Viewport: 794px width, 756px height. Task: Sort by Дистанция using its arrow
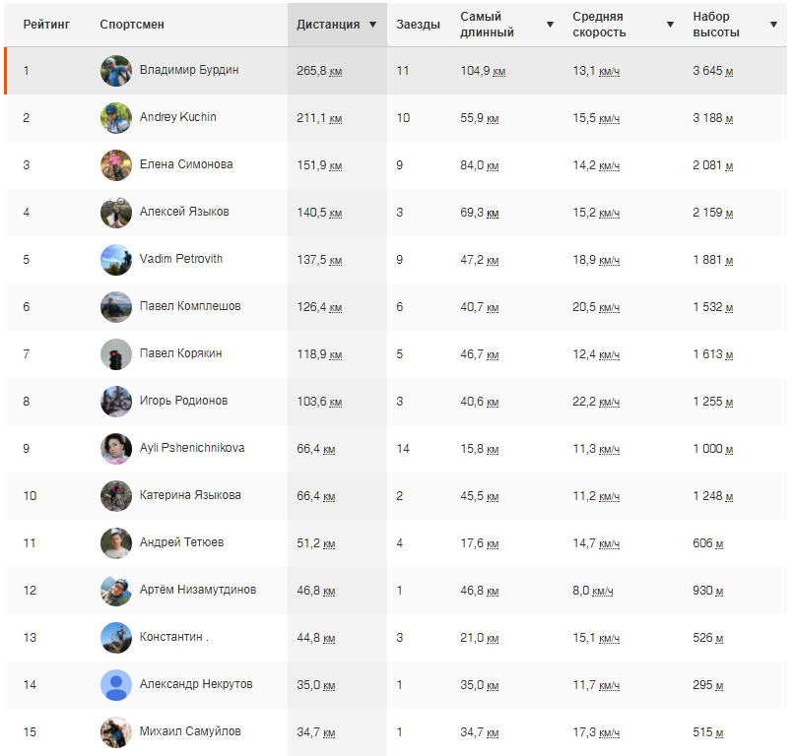pyautogui.click(x=372, y=25)
